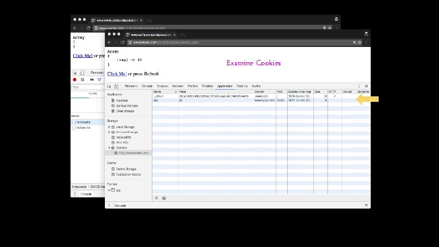Select cookie.php request in back window
This screenshot has height=247, width=439.
coord(87,122)
